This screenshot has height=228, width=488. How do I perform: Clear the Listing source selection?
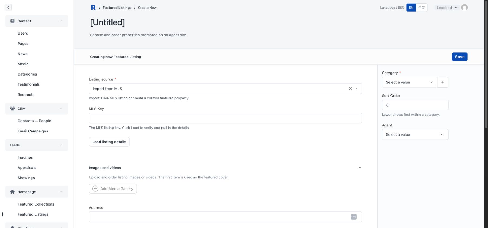pos(350,89)
